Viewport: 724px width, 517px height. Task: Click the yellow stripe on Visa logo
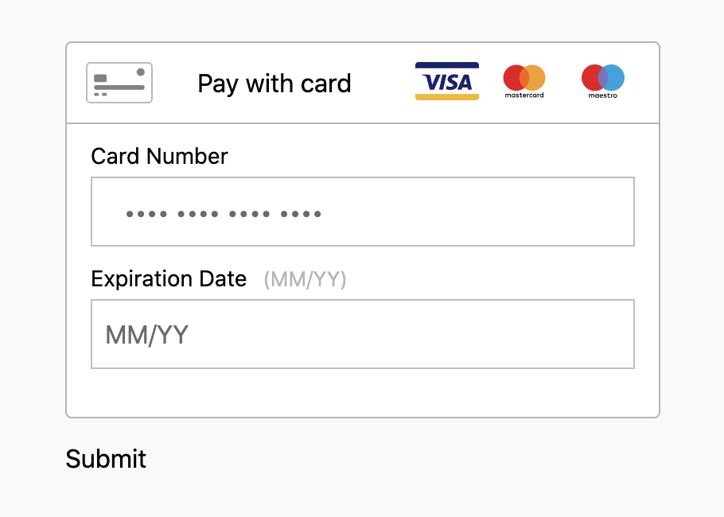point(447,97)
